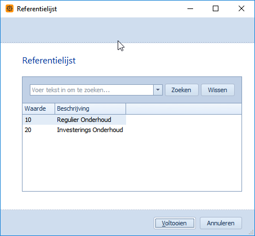Click the resize grip in bottom-right corner
This screenshot has width=255, height=236.
251,233
